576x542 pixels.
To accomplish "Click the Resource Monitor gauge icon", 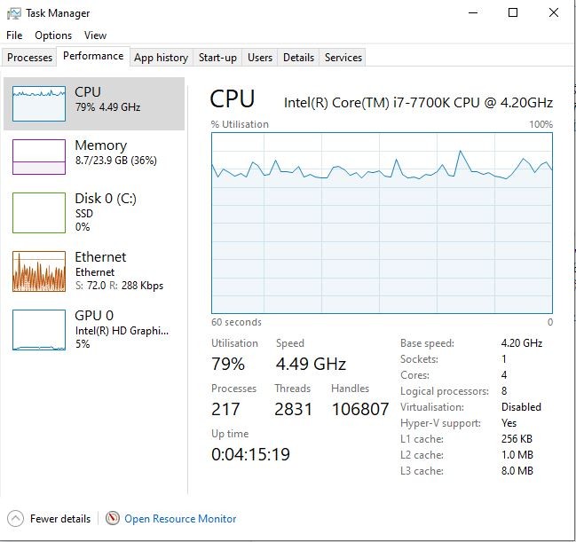I will pyautogui.click(x=113, y=519).
